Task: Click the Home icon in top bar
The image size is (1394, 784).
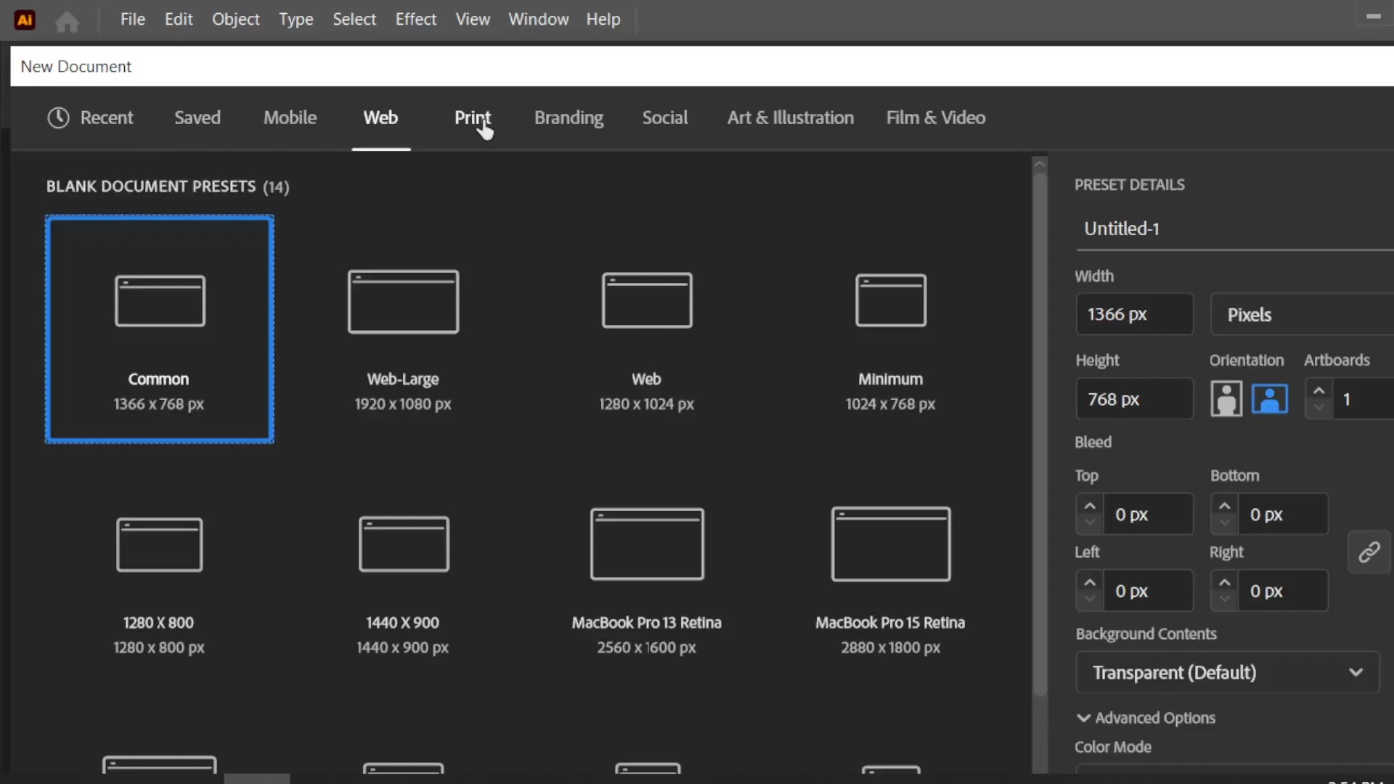Action: (68, 20)
